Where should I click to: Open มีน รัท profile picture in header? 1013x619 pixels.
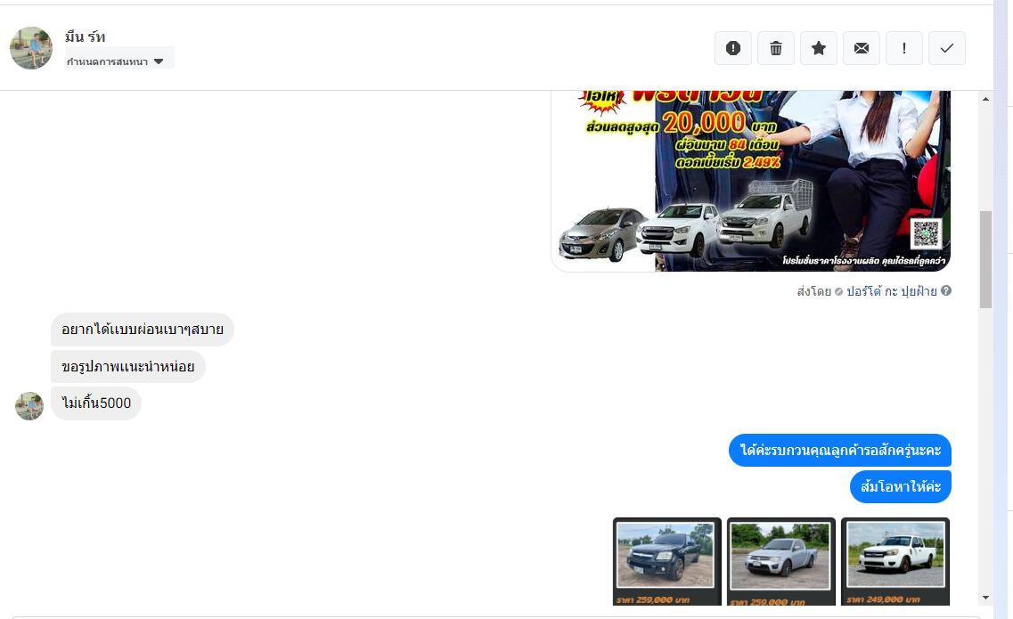tap(31, 48)
